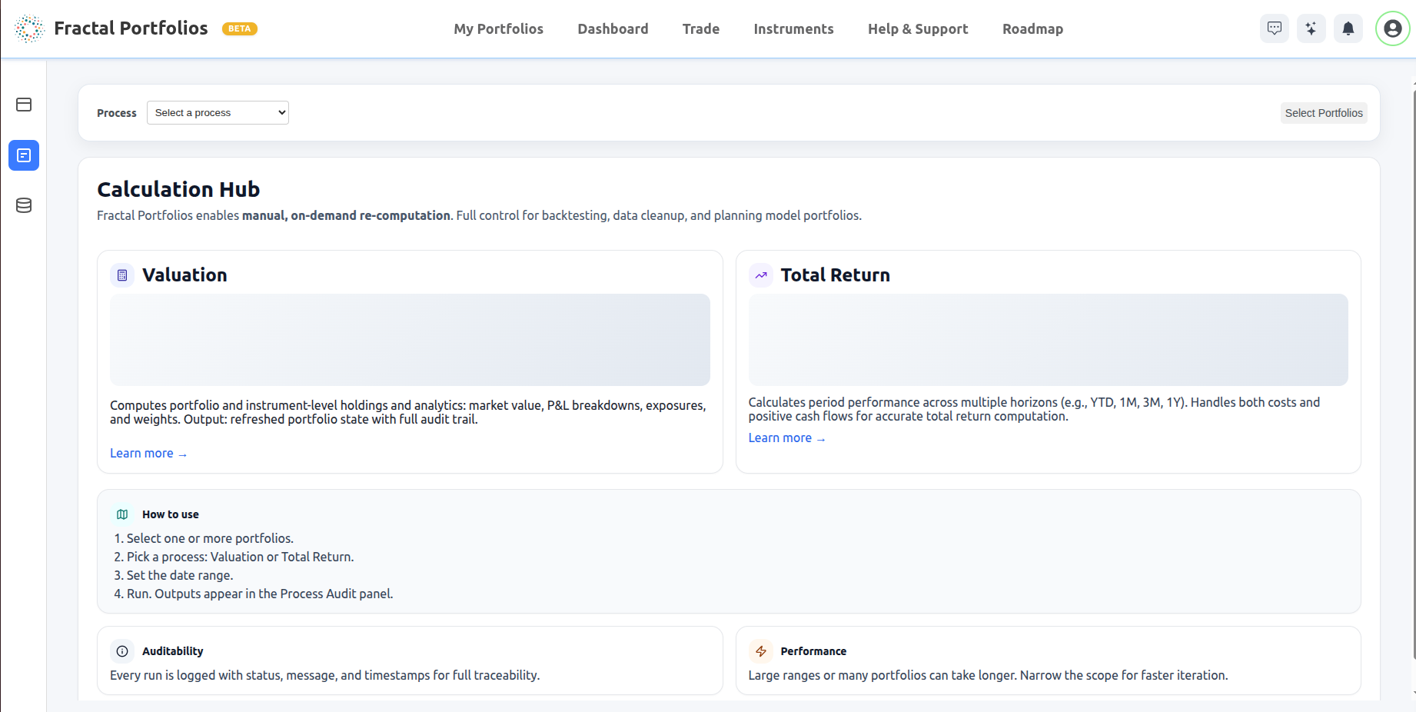Open the Roadmap page

[1032, 28]
